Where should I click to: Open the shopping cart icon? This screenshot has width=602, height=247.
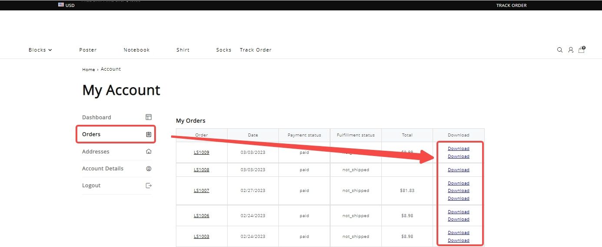coord(582,49)
